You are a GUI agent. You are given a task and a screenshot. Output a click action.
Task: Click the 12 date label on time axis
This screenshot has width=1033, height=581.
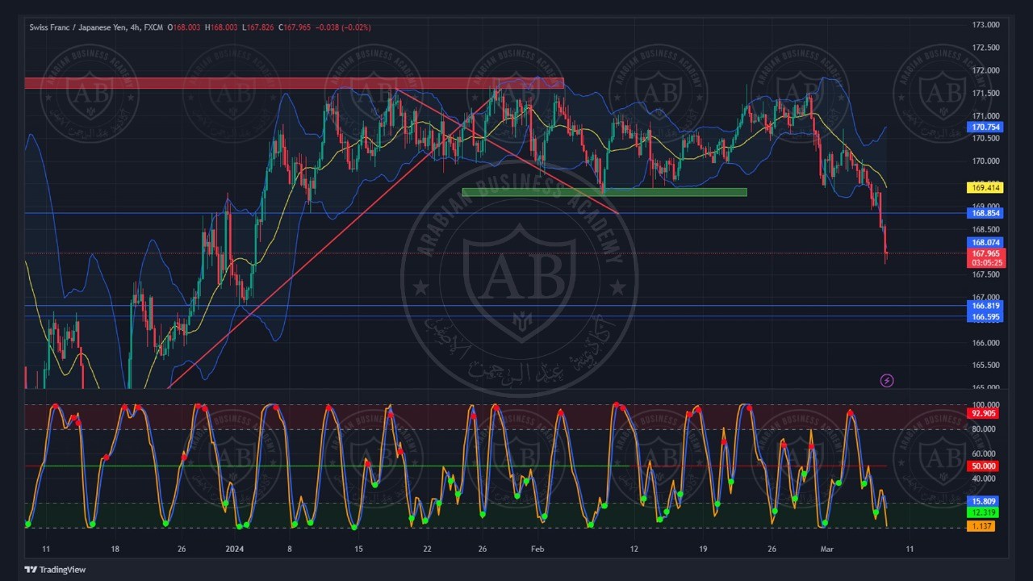(x=634, y=549)
